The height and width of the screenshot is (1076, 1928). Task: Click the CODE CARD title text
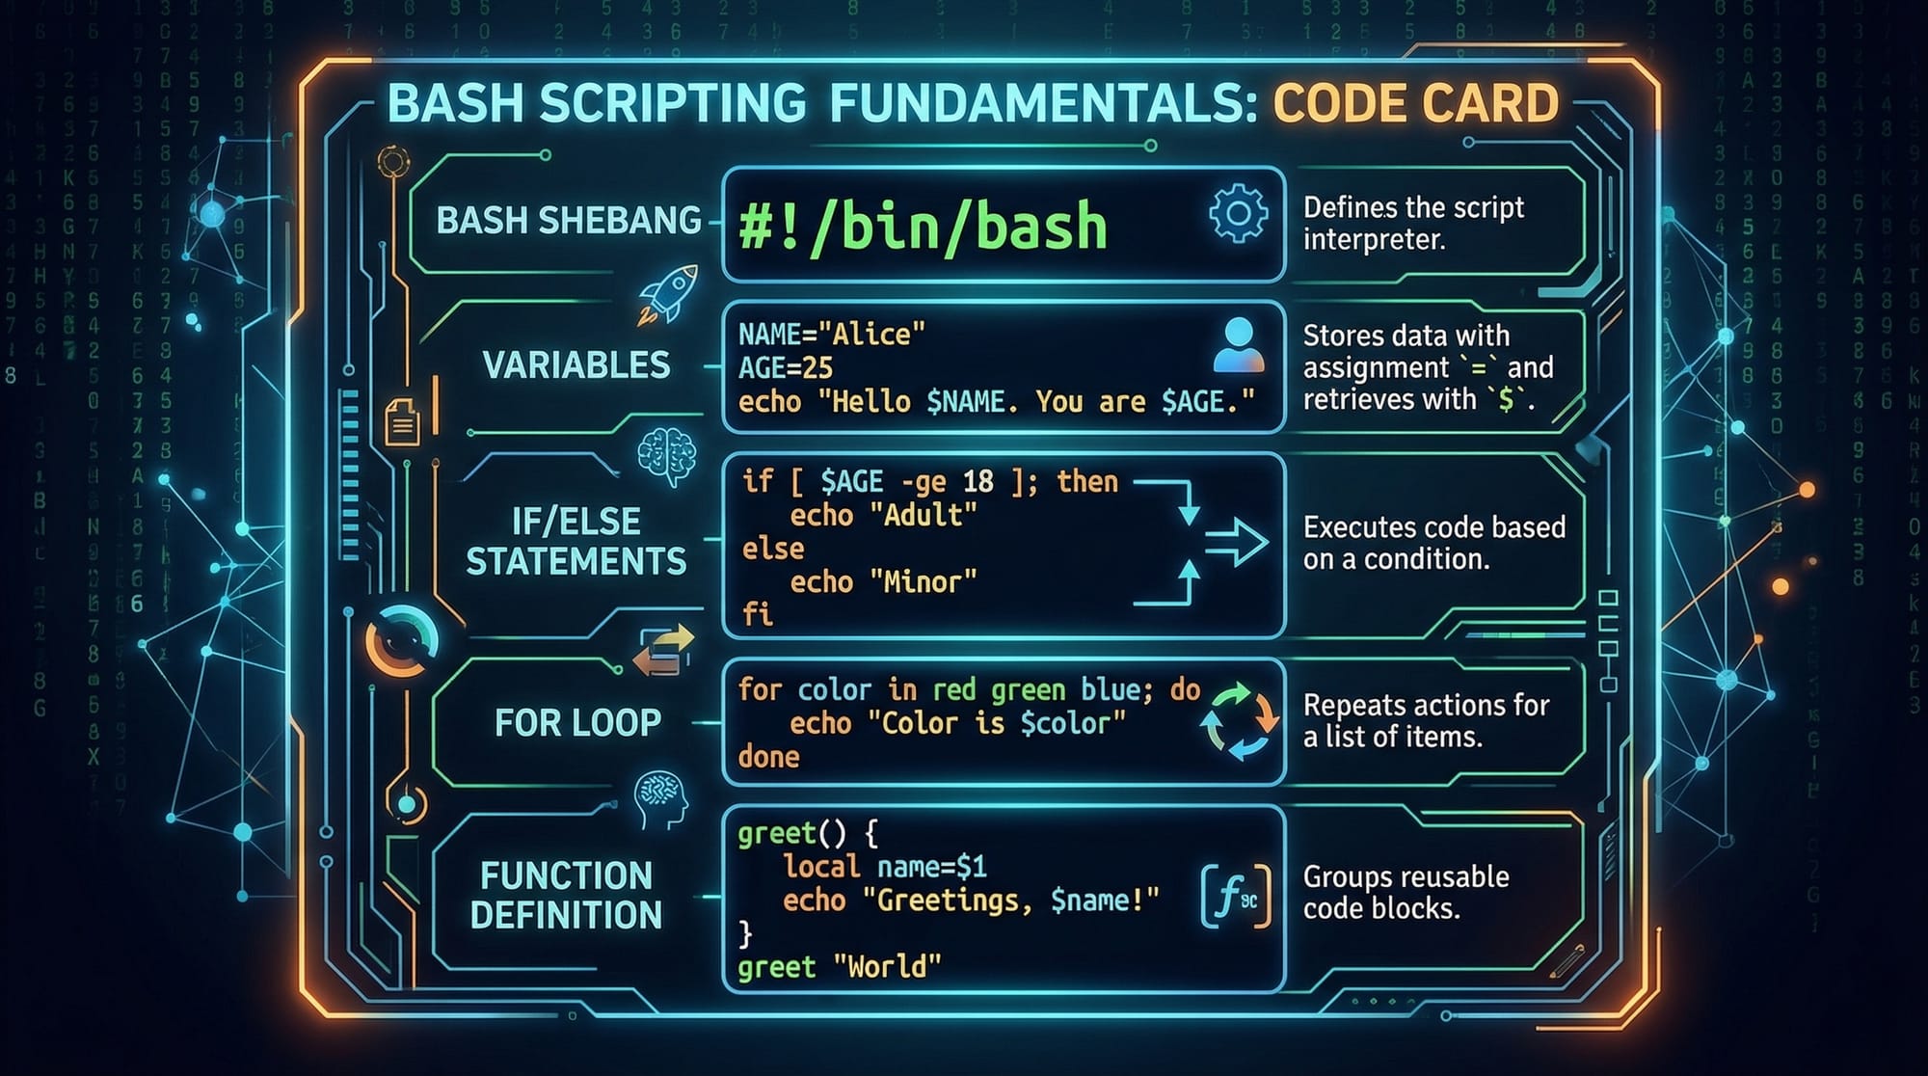click(x=1415, y=103)
